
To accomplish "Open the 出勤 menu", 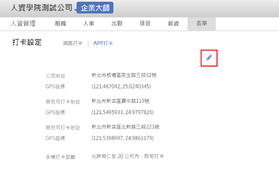I will 117,24.
